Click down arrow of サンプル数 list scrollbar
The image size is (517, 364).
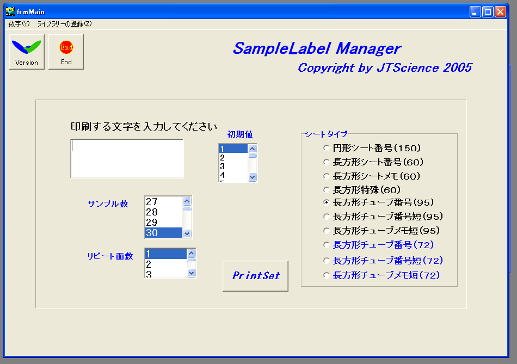[x=187, y=234]
